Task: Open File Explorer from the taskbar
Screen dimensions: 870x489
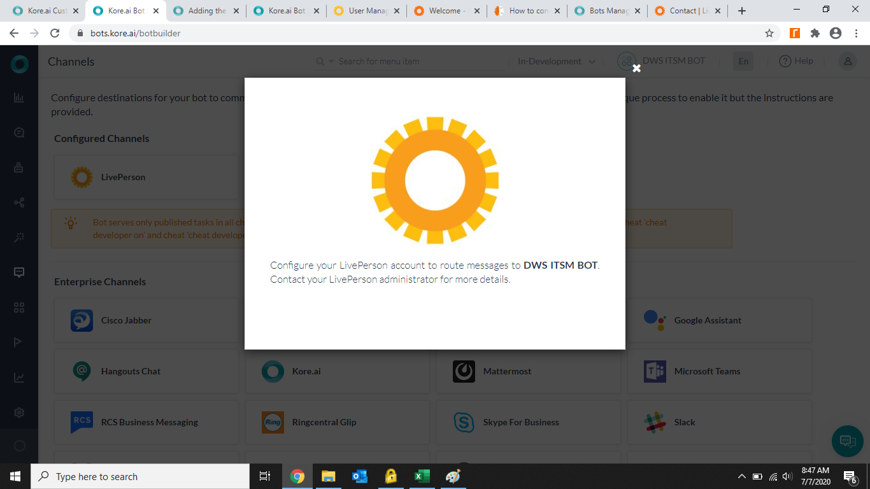Action: click(328, 476)
